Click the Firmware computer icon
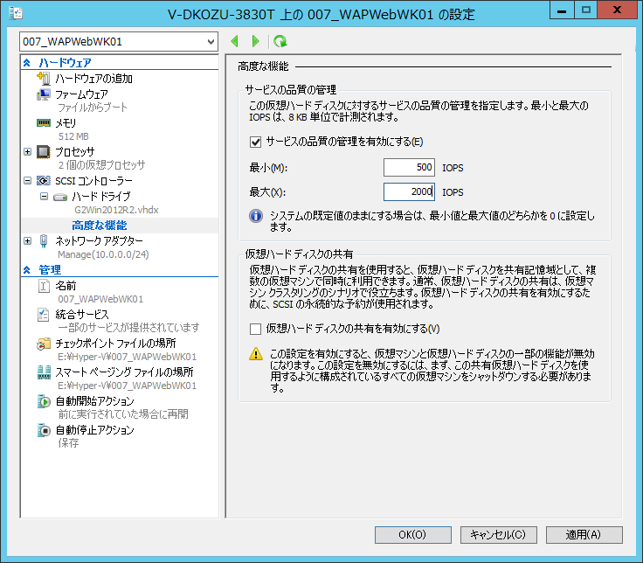The height and width of the screenshot is (563, 643). tap(44, 94)
